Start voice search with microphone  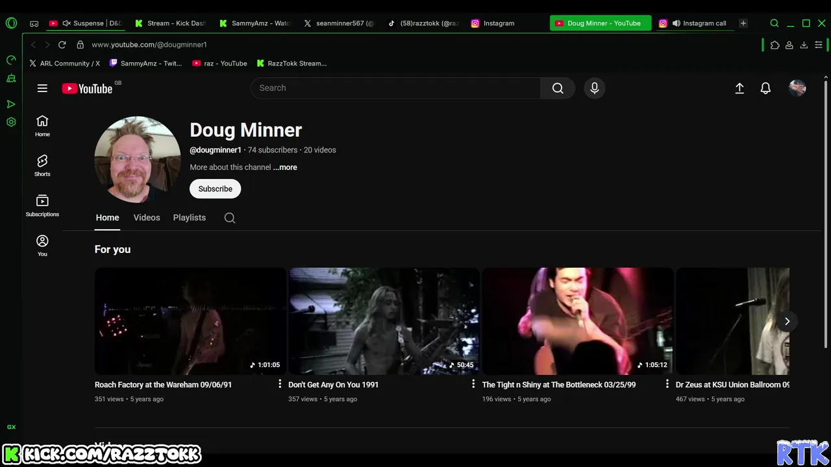[595, 88]
